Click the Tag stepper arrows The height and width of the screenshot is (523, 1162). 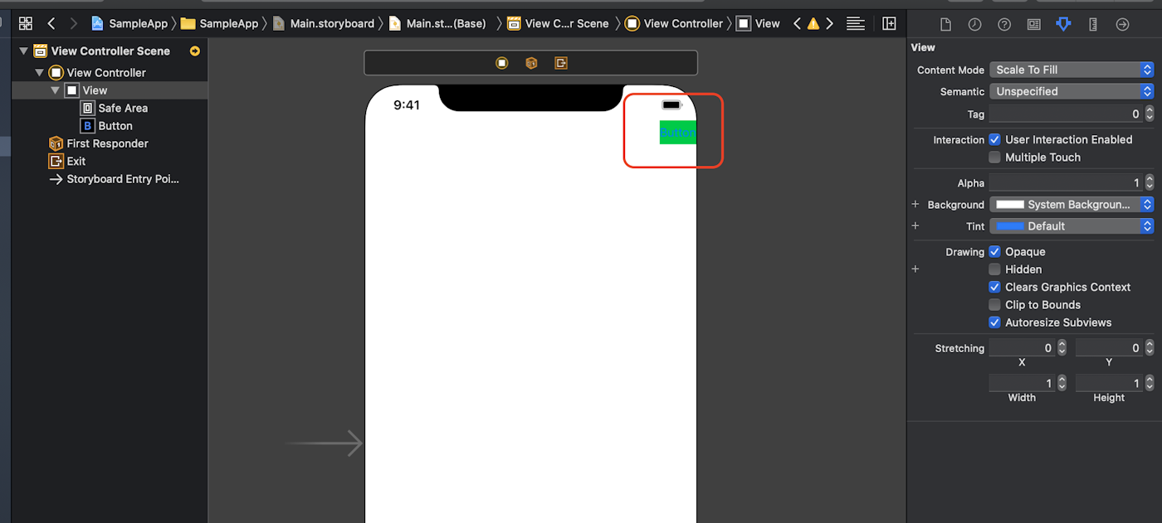tap(1150, 114)
